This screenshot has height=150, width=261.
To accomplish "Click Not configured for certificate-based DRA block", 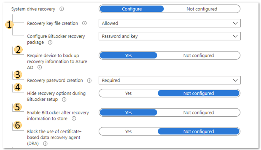I will tap(198, 132).
